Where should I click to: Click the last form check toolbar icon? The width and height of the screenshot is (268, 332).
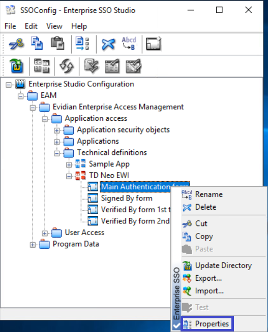click(x=134, y=66)
